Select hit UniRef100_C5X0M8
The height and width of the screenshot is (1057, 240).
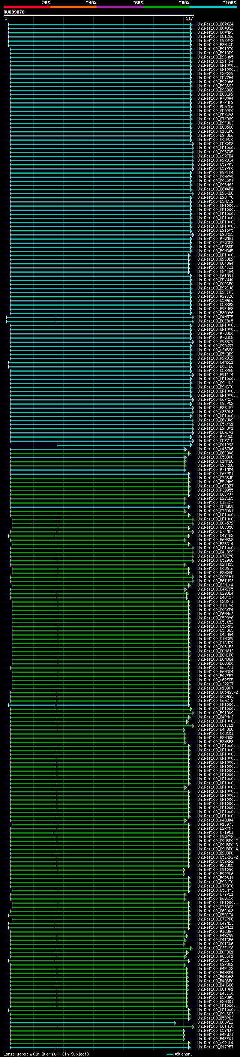tap(215, 144)
